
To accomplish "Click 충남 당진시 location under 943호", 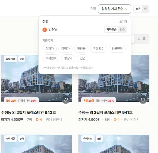I will click(54, 120).
